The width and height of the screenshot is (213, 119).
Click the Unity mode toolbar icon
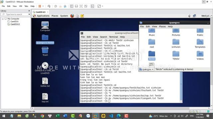pos(86,6)
